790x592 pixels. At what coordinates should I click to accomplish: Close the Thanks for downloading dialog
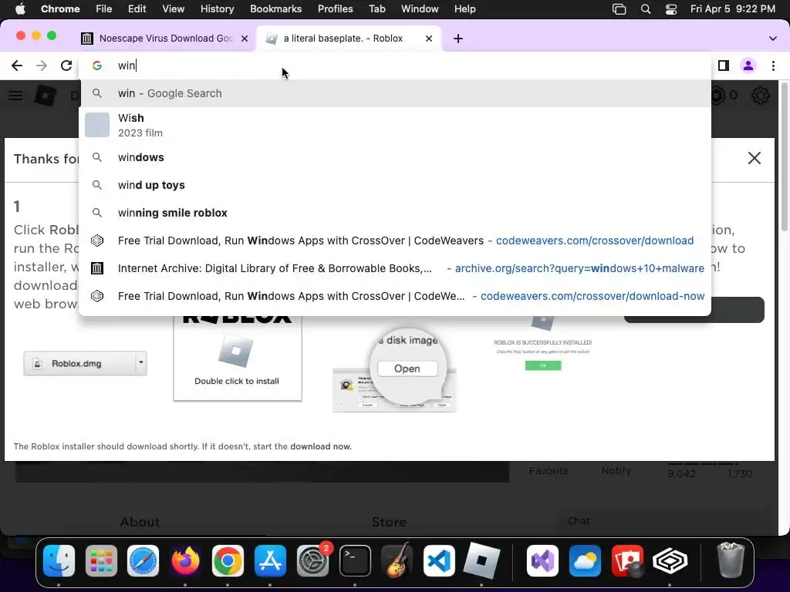755,158
